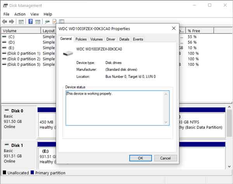Click Device status scrollbar up arrow

(x=166, y=94)
